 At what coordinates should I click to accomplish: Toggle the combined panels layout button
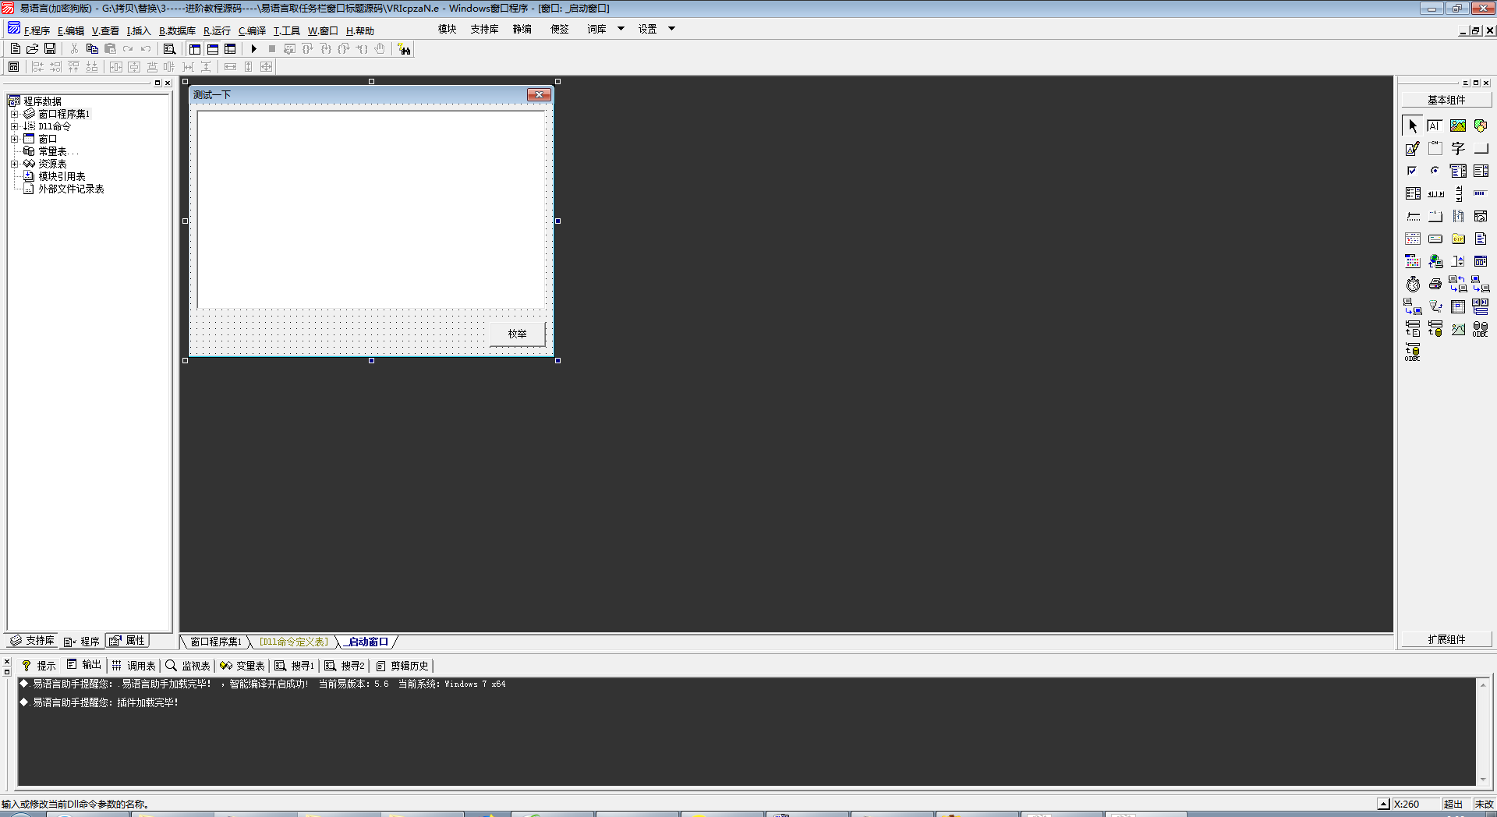(230, 48)
